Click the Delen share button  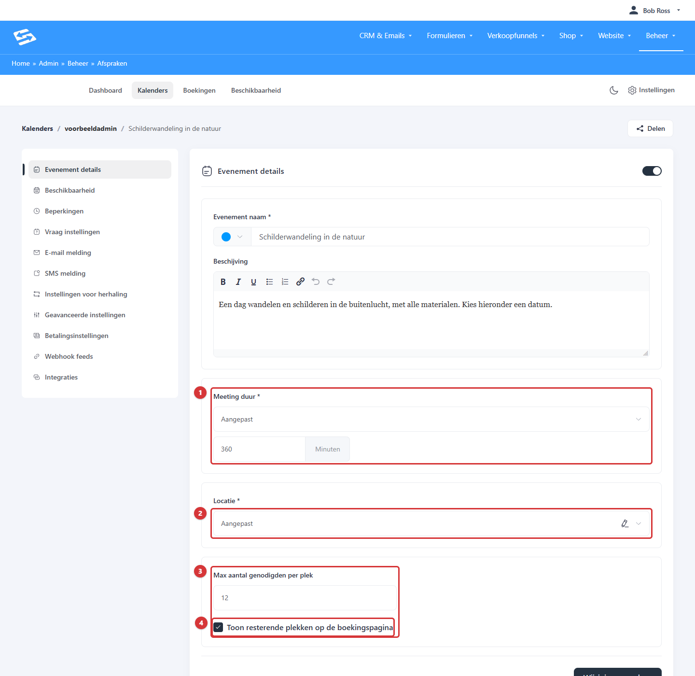(x=651, y=128)
